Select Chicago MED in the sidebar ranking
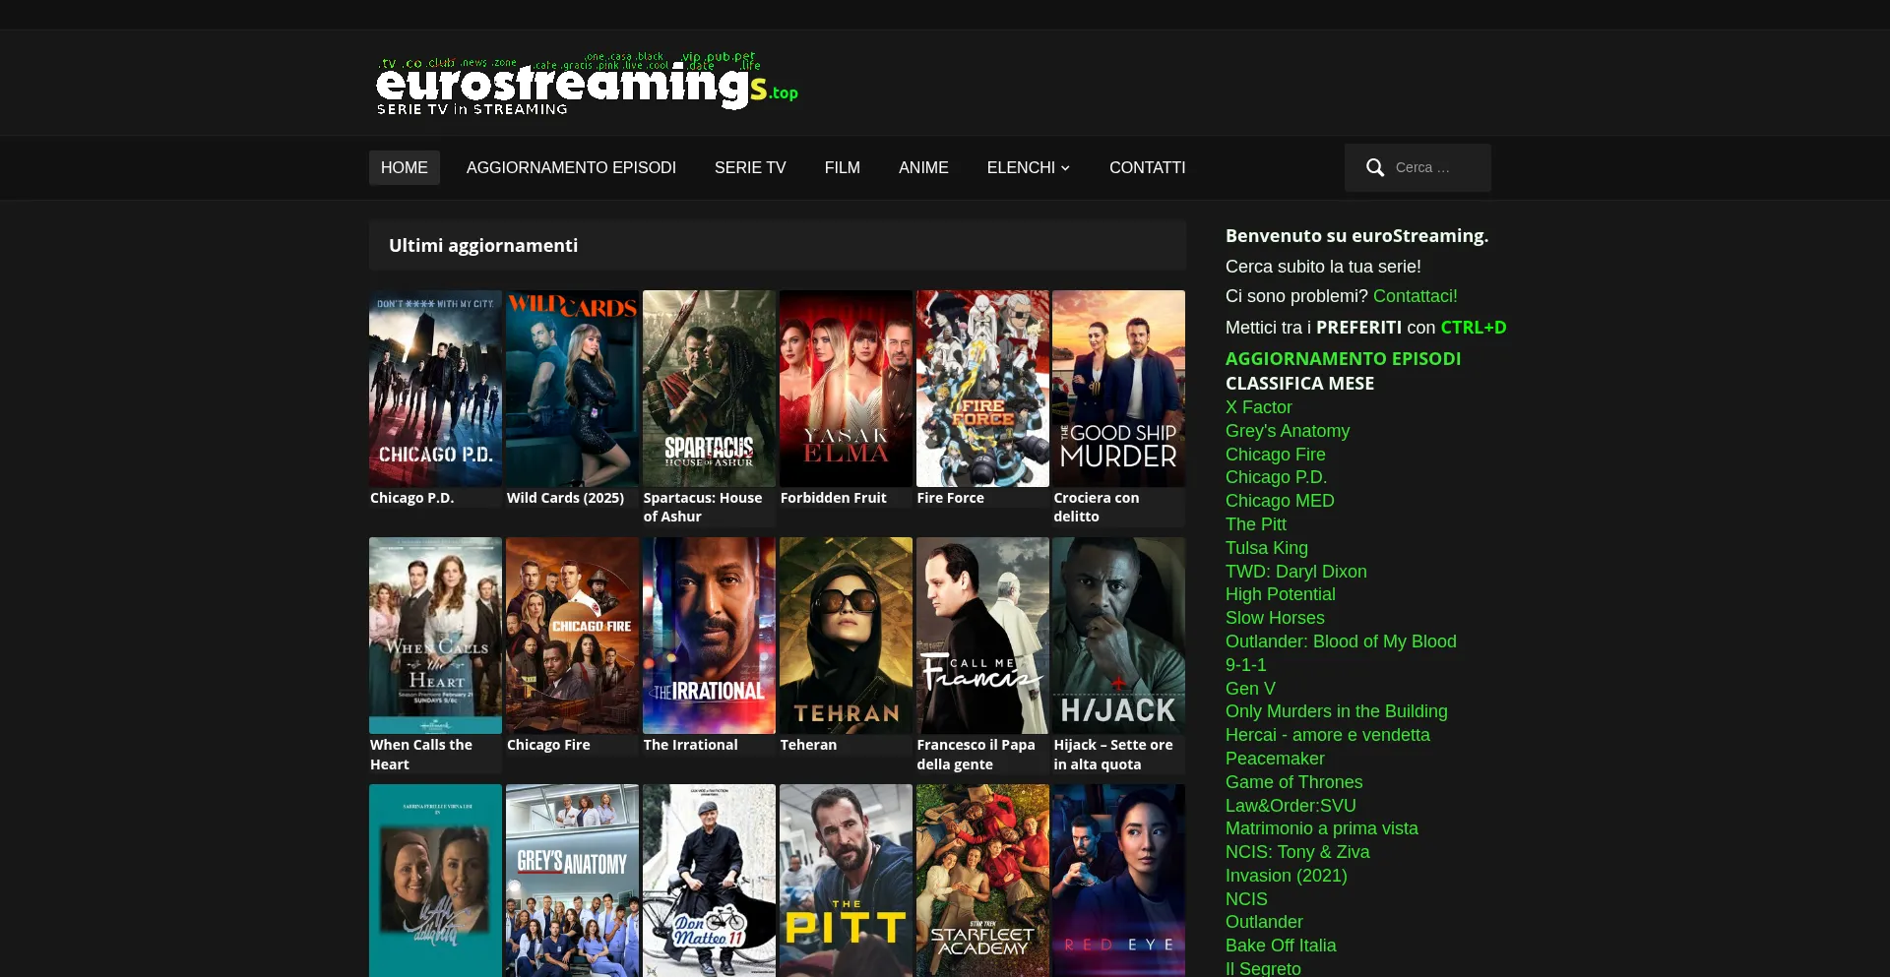Image resolution: width=1890 pixels, height=977 pixels. [x=1280, y=501]
